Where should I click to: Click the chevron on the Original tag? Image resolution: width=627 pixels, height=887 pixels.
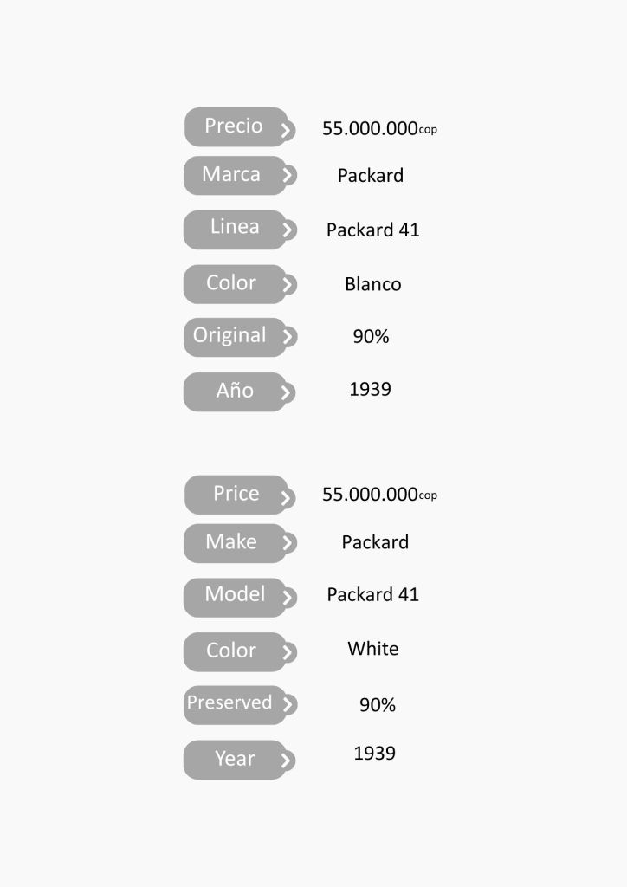pyautogui.click(x=288, y=338)
